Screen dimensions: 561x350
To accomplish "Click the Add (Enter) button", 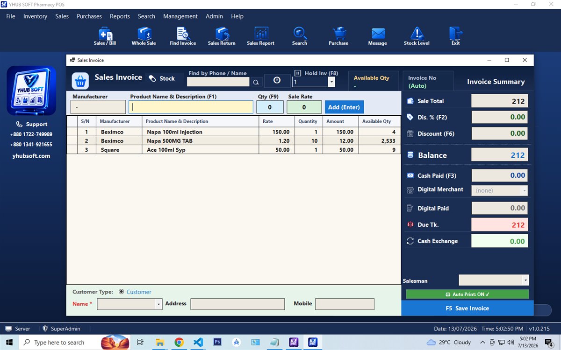I will click(x=344, y=107).
